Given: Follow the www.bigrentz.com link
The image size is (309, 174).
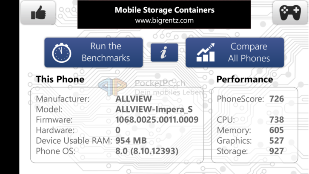Looking at the screenshot, I should (164, 20).
